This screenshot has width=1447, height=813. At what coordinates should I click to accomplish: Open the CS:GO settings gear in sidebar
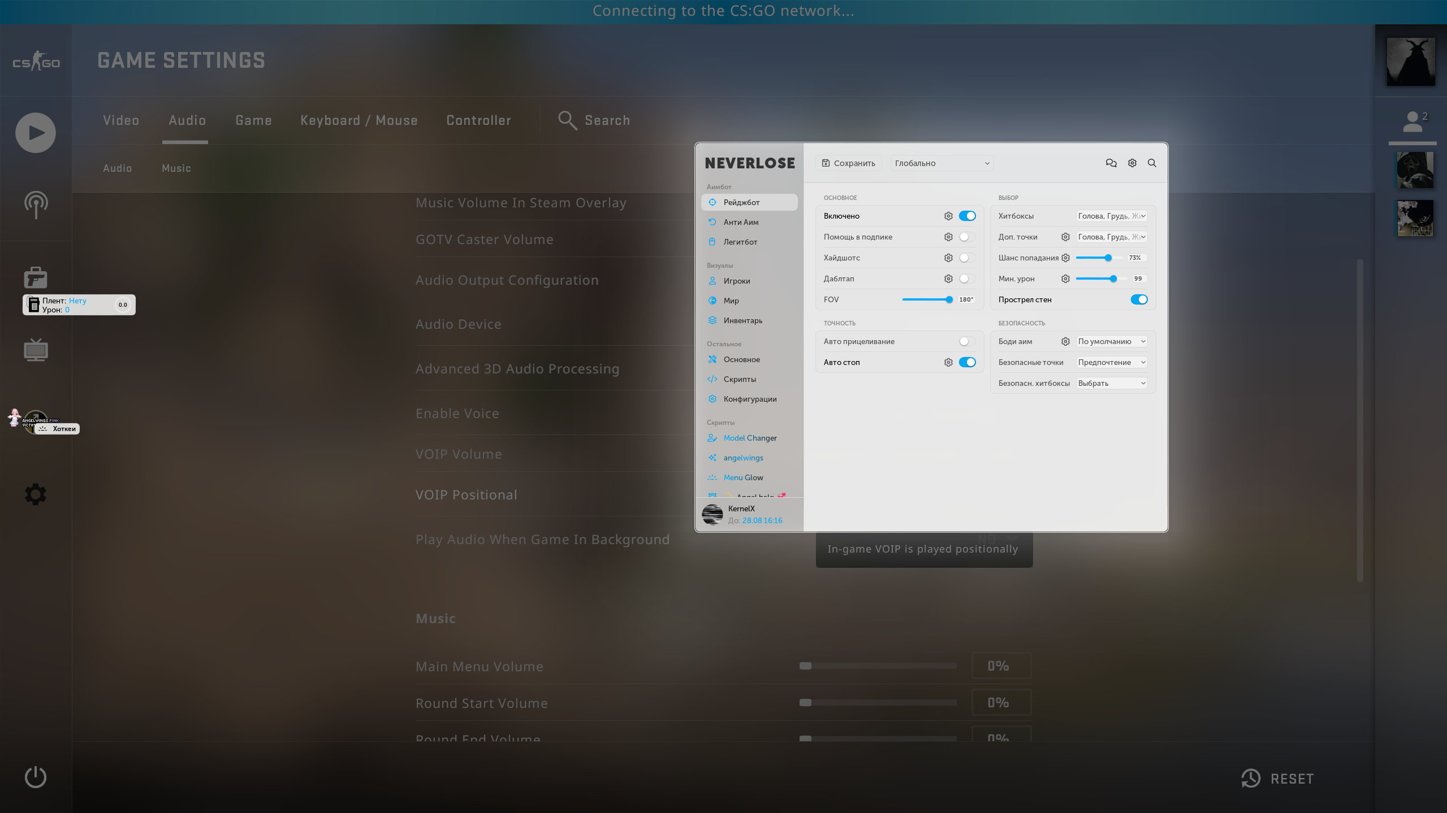pyautogui.click(x=36, y=494)
